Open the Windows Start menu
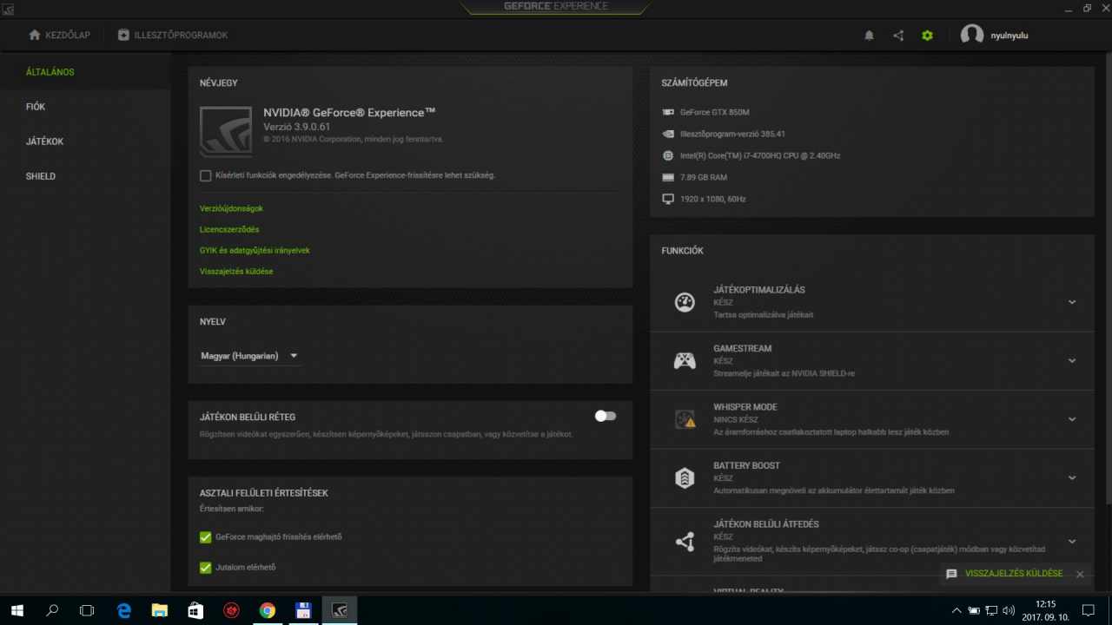The image size is (1112, 625). 17,610
